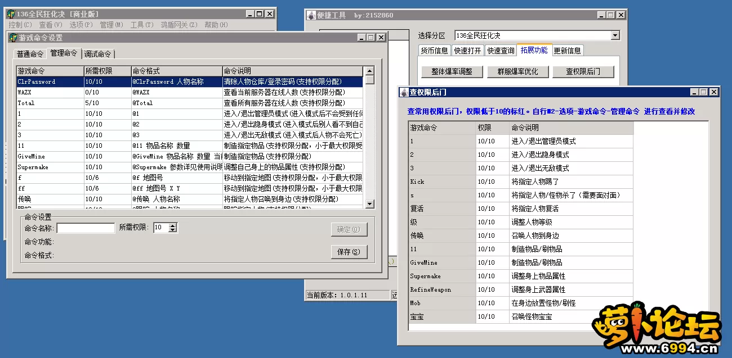
Task: Click the 整体爆率调整 button
Action: click(452, 71)
